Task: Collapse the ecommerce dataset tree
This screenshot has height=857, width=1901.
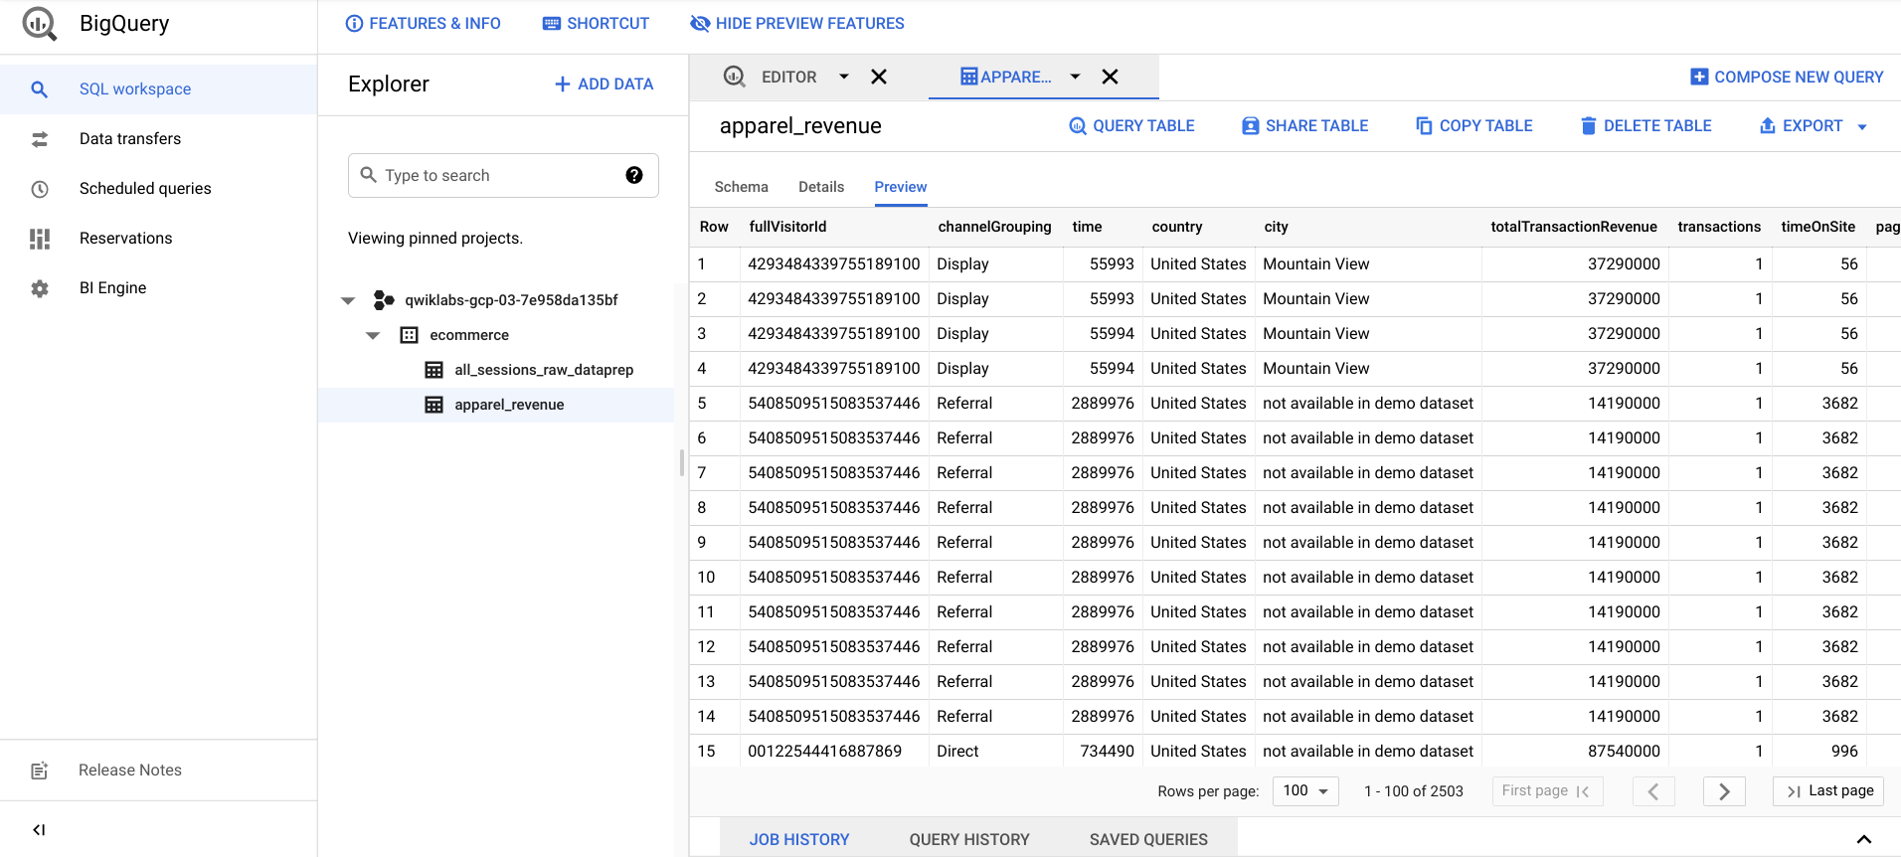Action: coord(373,335)
